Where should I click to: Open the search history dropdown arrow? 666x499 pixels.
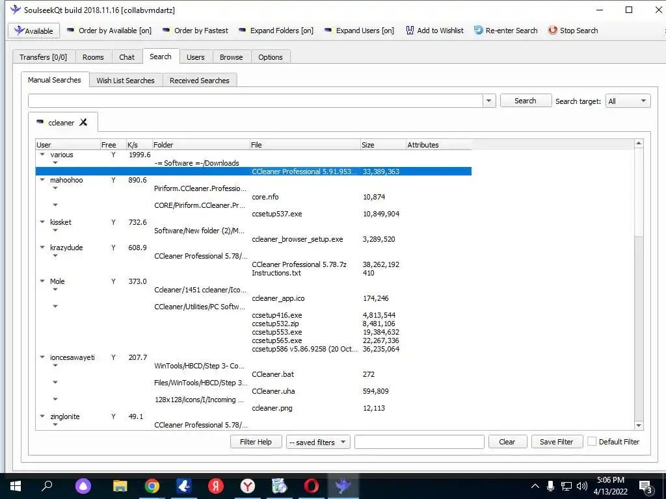[489, 101]
